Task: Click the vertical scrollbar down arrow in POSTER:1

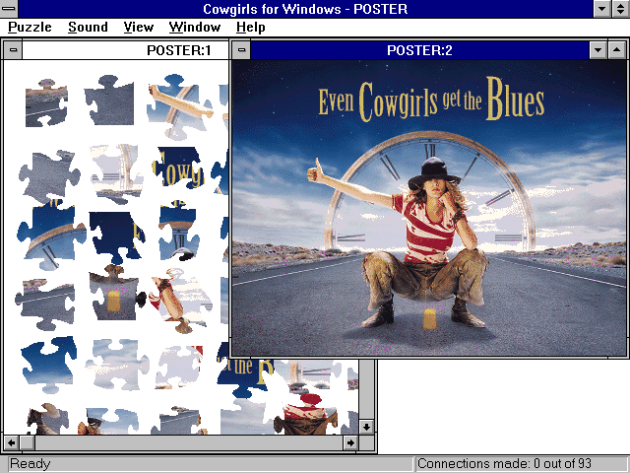Action: point(366,427)
